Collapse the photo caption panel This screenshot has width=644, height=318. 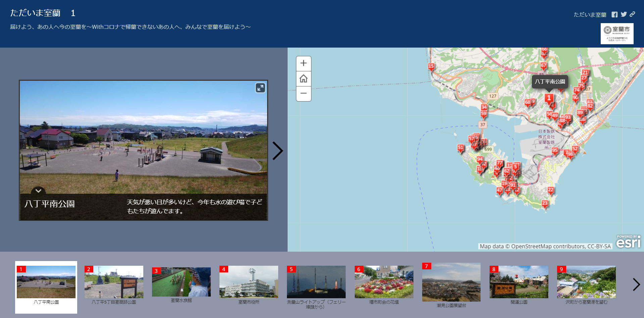click(x=38, y=191)
